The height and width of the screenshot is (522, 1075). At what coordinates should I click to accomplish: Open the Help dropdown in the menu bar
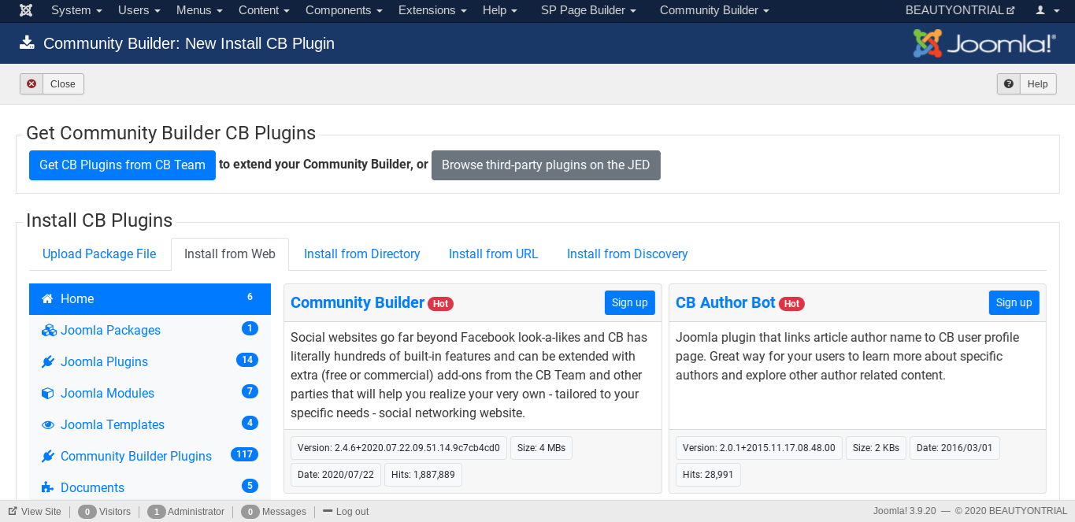click(500, 10)
